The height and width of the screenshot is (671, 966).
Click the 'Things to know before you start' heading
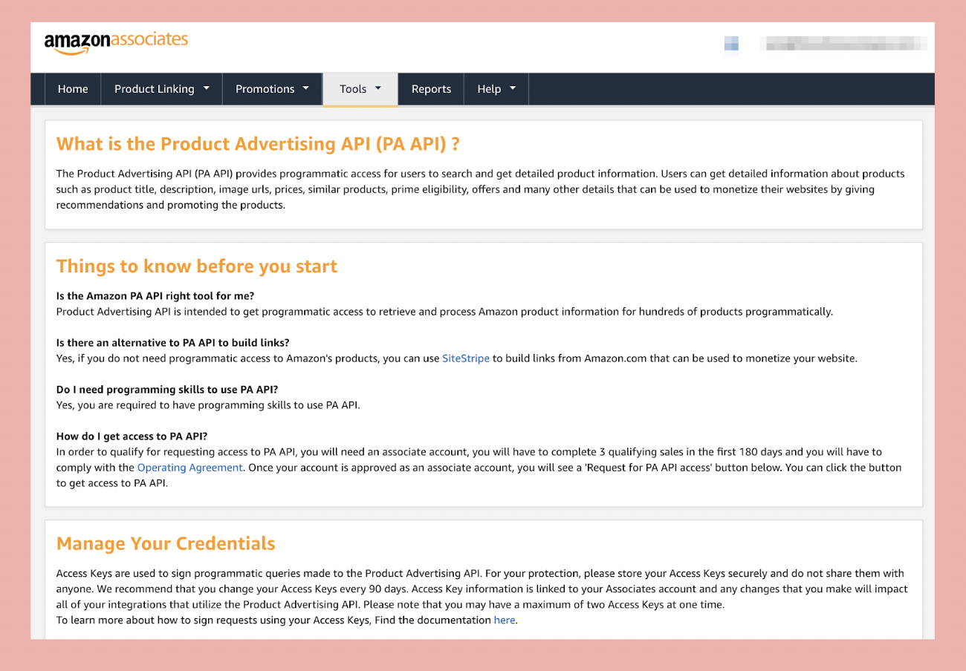(197, 266)
